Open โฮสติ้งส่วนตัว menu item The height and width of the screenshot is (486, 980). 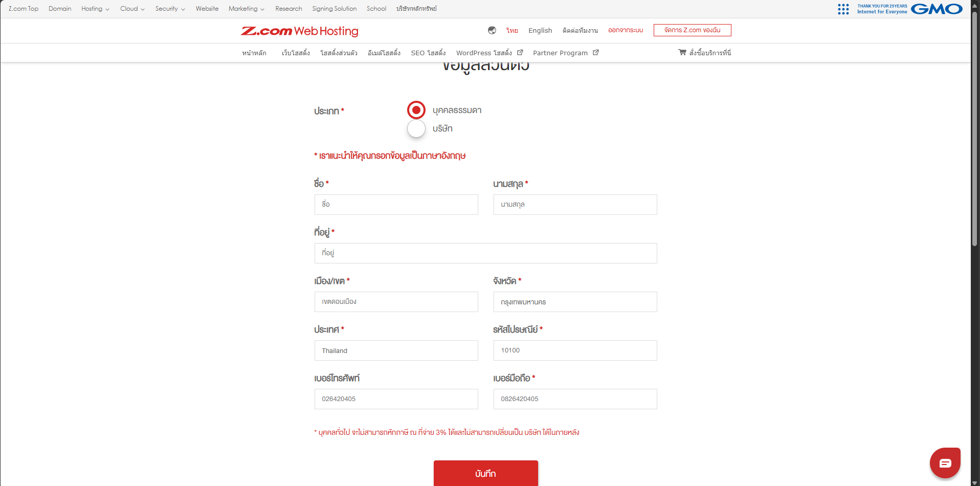(339, 53)
